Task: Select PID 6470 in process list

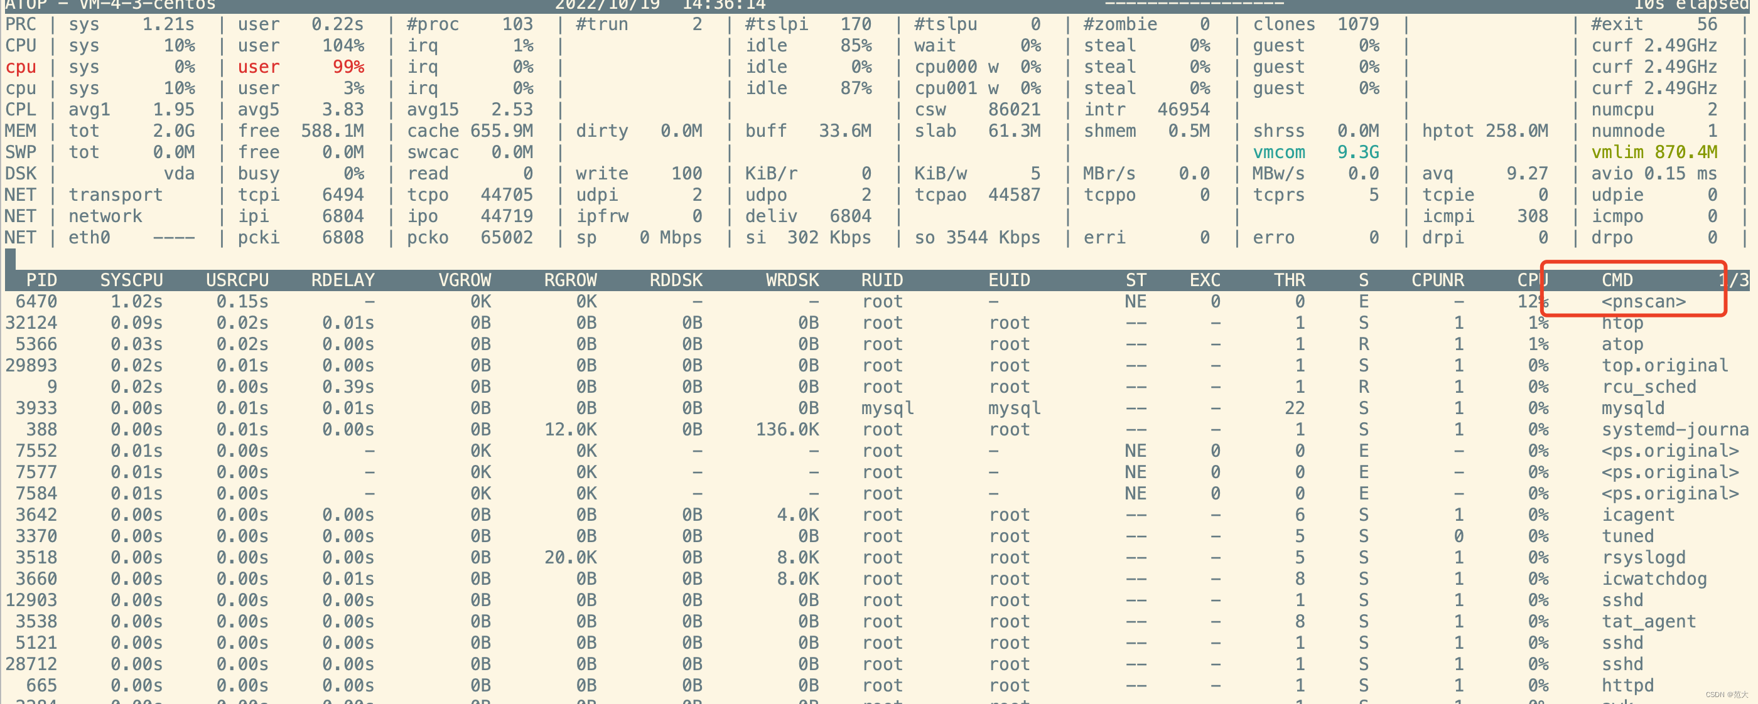Action: tap(37, 302)
